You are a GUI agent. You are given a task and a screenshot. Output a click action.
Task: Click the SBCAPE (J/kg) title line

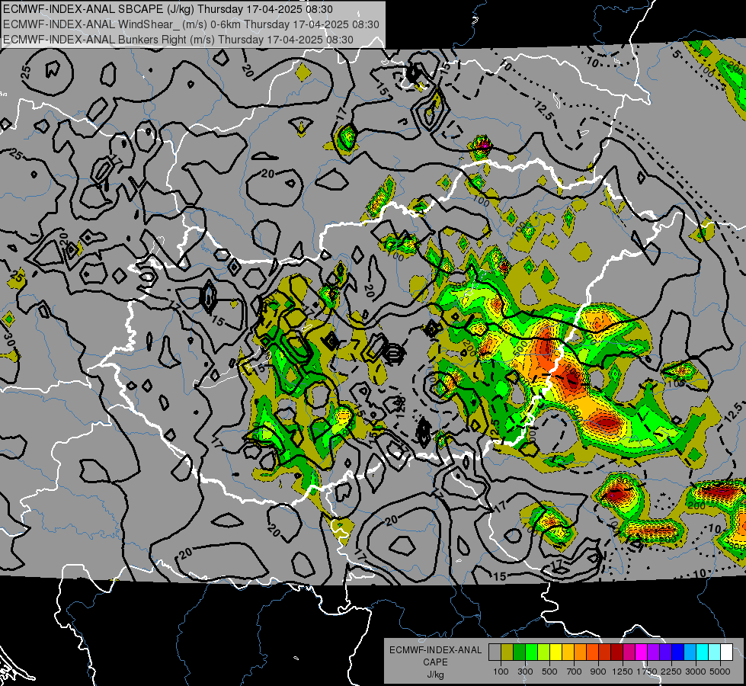click(168, 9)
